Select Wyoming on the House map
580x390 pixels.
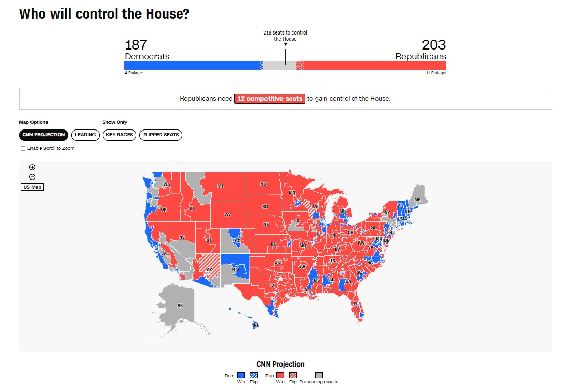click(227, 214)
